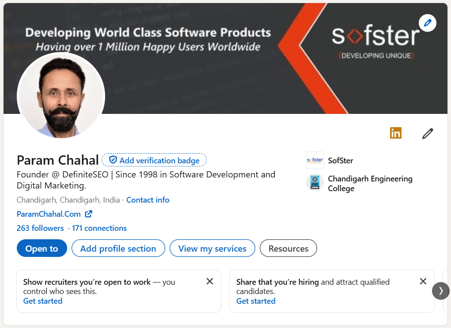Open Contact info

coord(148,200)
